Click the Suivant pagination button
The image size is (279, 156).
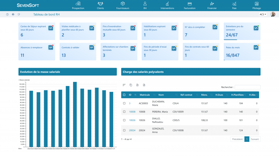click(x=255, y=139)
